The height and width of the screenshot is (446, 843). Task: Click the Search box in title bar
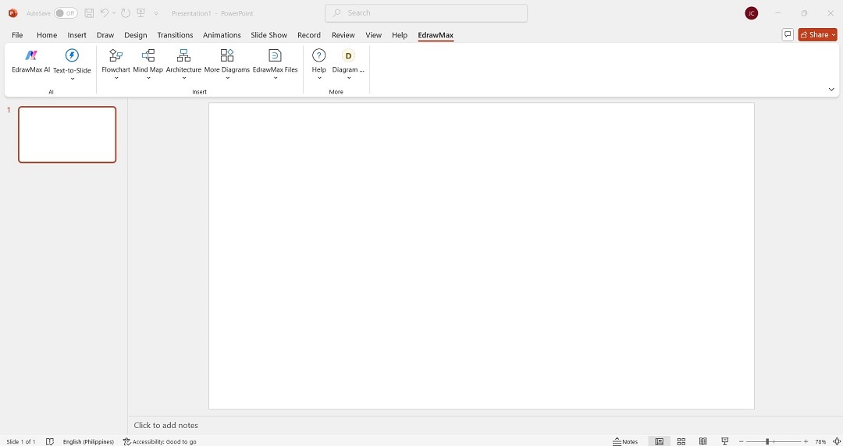[426, 13]
